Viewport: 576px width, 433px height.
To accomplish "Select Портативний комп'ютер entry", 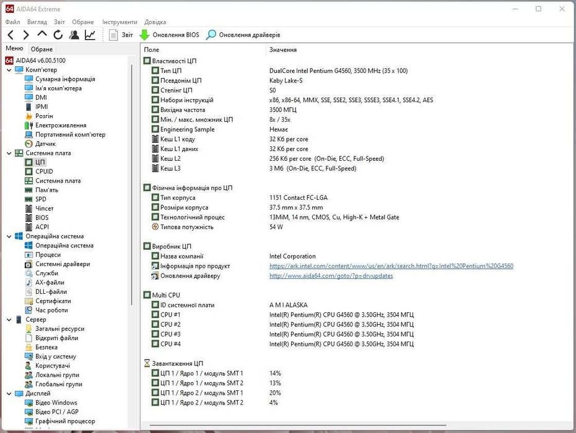I will pyautogui.click(x=65, y=134).
